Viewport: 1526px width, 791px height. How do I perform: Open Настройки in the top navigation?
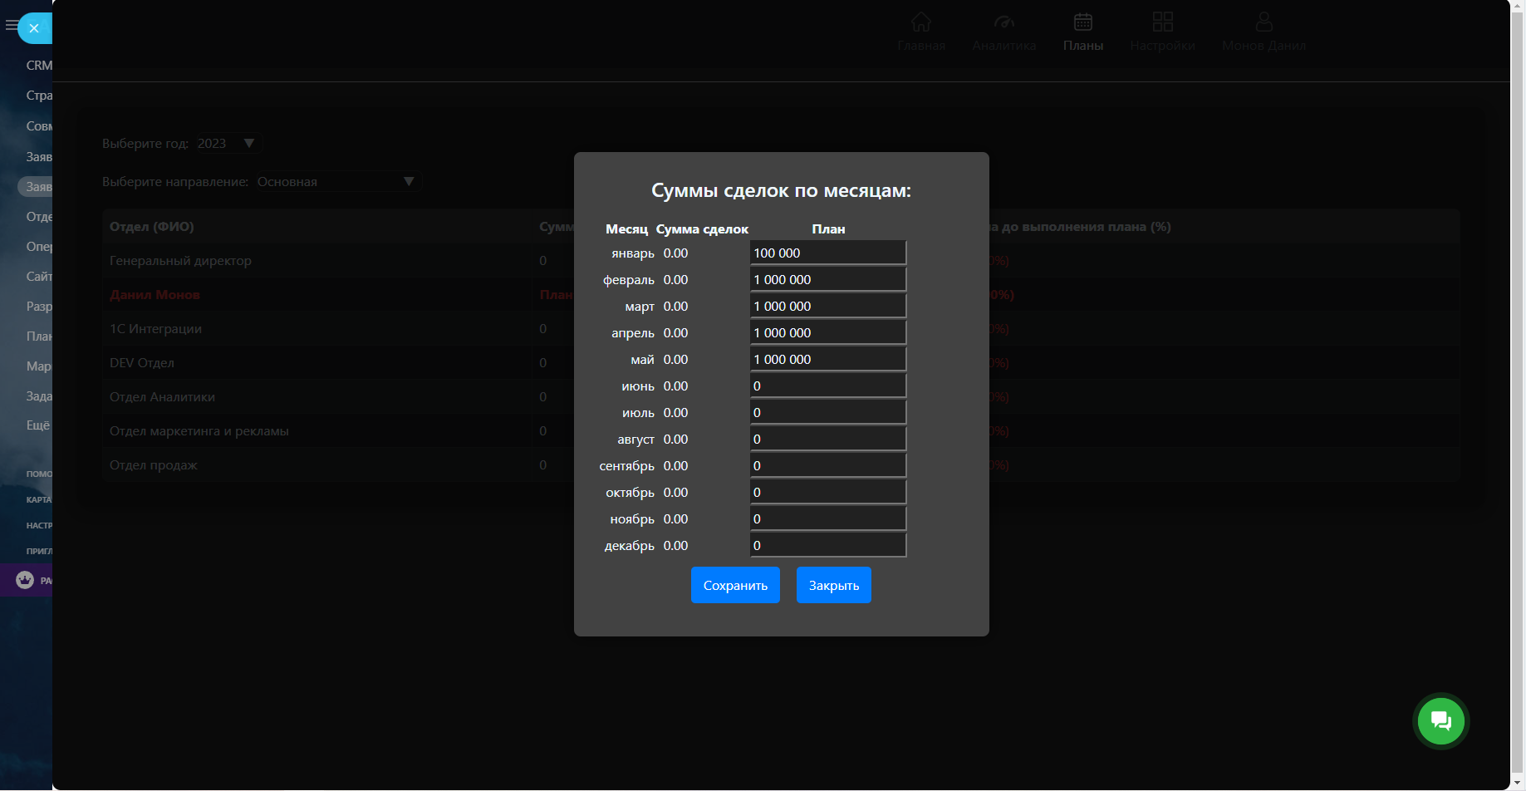click(1162, 32)
